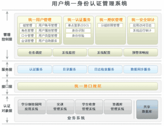This screenshot has width=164, height=126.
Task: Click the 统一接口规范 bar
Action: click(x=88, y=86)
